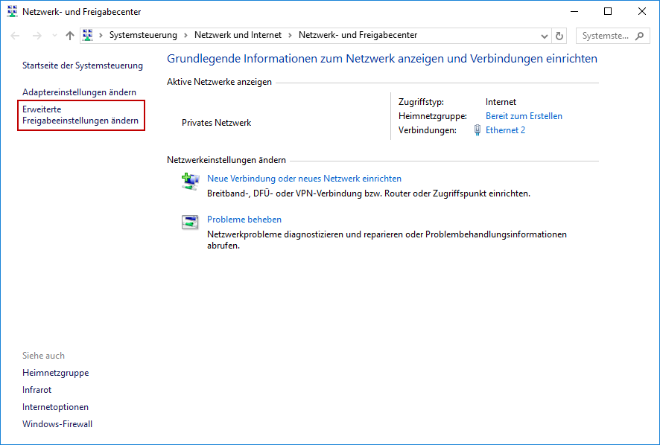Expand the chevron before Systemsteuerung breadcrumb
This screenshot has height=445, width=660.
[x=101, y=35]
